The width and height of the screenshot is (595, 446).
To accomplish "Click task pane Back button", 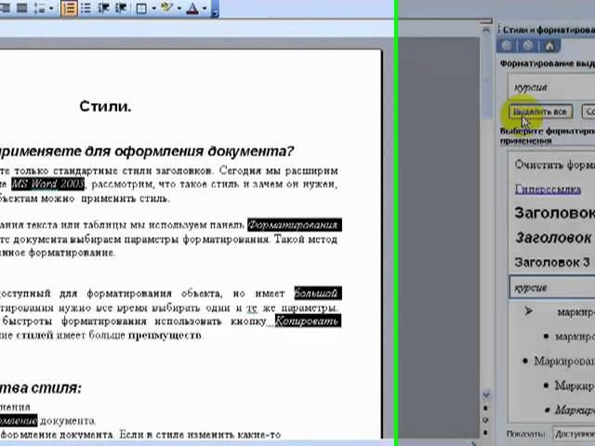I will [507, 46].
